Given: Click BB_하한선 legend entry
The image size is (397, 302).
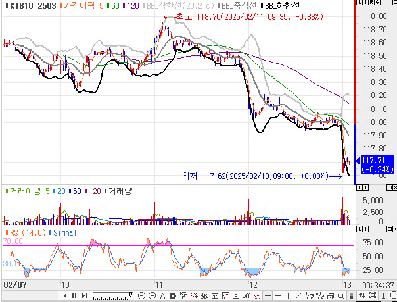Looking at the screenshot, I should 281,6.
